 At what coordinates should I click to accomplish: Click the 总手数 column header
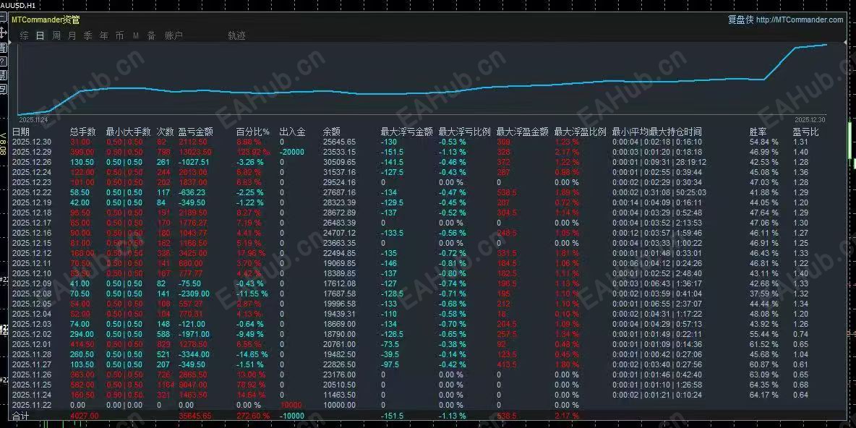pyautogui.click(x=83, y=132)
